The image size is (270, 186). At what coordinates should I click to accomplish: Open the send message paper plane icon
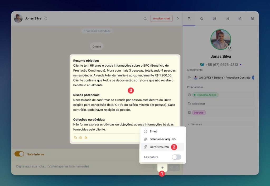tap(171, 167)
